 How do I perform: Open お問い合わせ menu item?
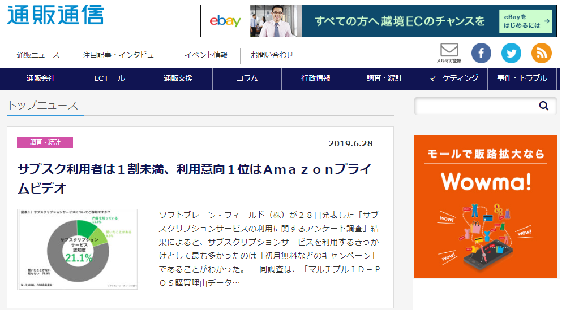[x=272, y=55]
